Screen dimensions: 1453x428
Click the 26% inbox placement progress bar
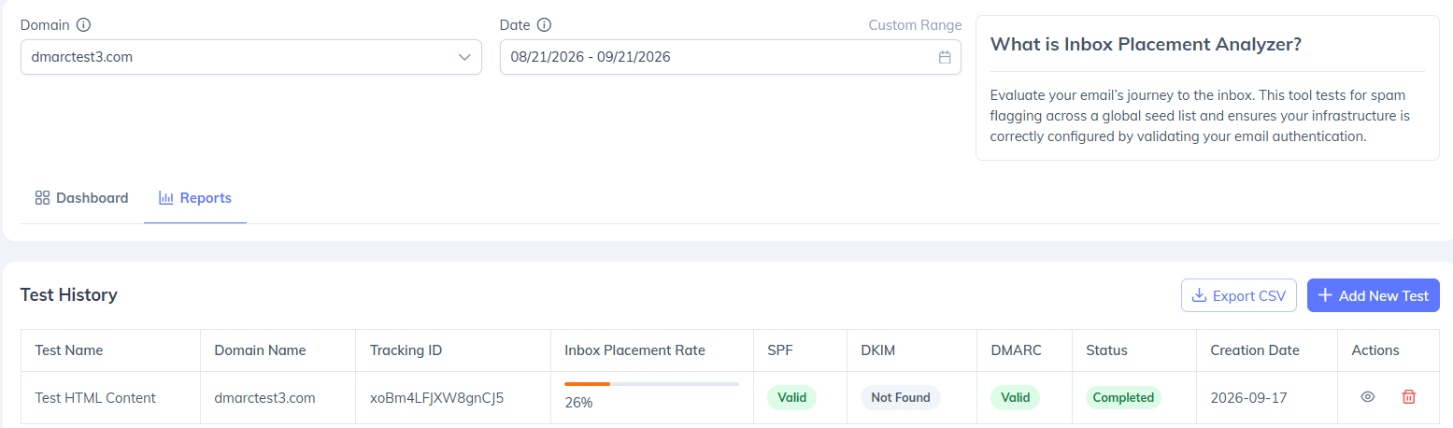pyautogui.click(x=651, y=383)
